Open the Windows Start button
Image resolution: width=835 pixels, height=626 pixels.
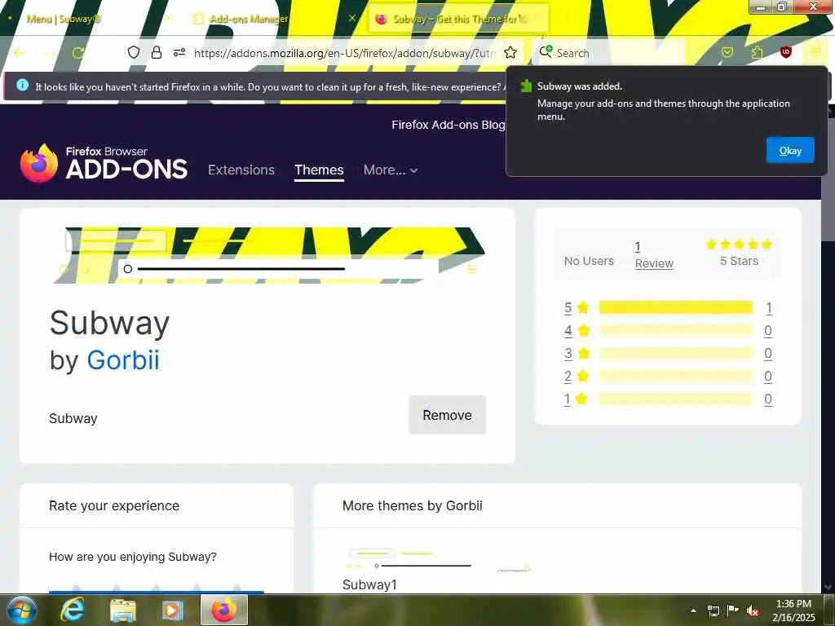click(22, 610)
